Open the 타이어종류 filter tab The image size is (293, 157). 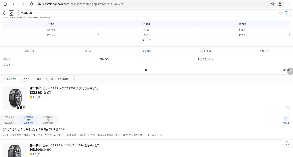tap(205, 51)
